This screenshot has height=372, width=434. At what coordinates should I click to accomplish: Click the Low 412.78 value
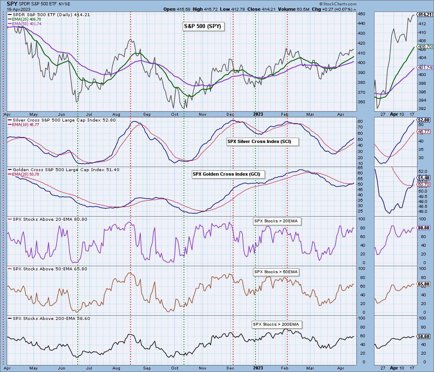click(232, 9)
